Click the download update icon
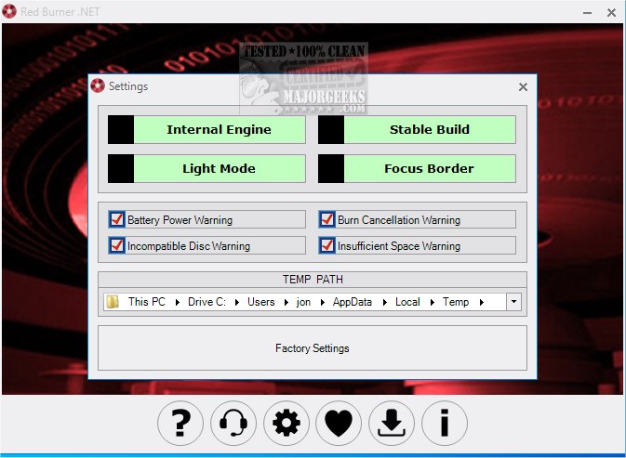The height and width of the screenshot is (458, 626). pyautogui.click(x=392, y=423)
